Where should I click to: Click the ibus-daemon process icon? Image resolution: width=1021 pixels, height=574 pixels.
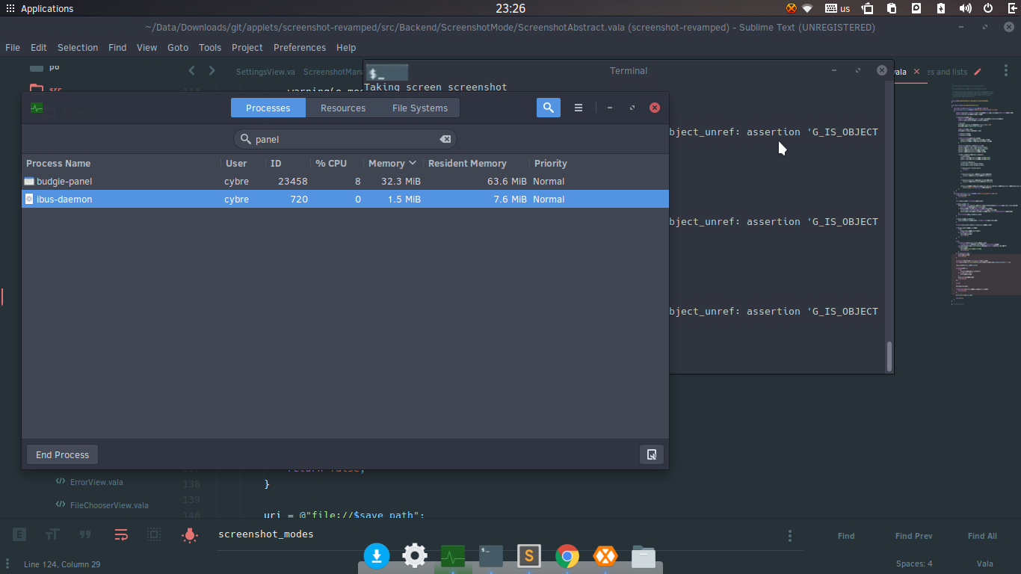pyautogui.click(x=29, y=199)
